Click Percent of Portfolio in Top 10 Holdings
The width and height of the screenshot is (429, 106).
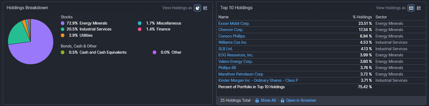click(x=251, y=87)
